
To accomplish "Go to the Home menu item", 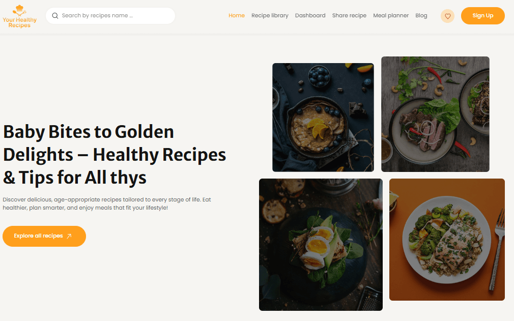I will (x=236, y=15).
